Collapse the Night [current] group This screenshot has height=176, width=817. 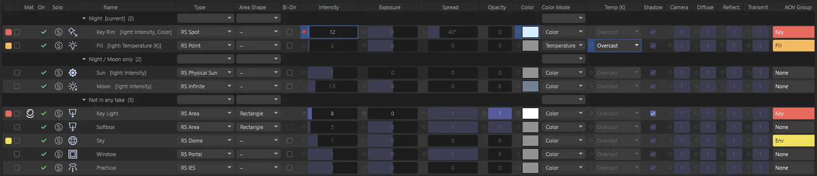point(84,18)
